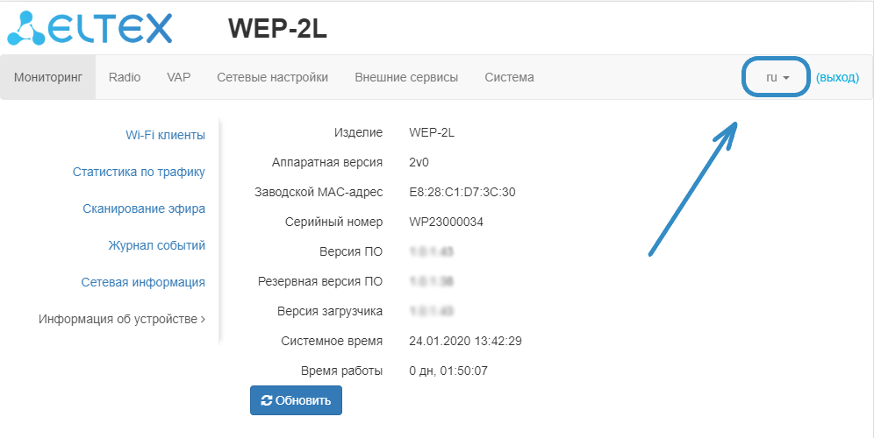Open the ru language dropdown
The image size is (874, 438).
777,77
